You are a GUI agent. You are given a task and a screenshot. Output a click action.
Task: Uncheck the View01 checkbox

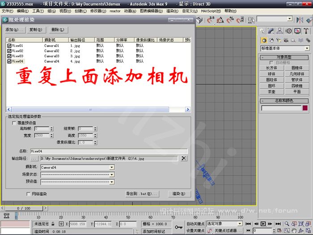(9, 46)
